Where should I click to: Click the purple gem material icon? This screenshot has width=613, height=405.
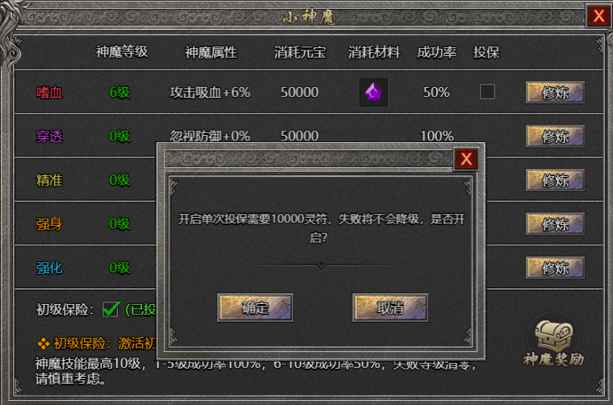pos(374,92)
